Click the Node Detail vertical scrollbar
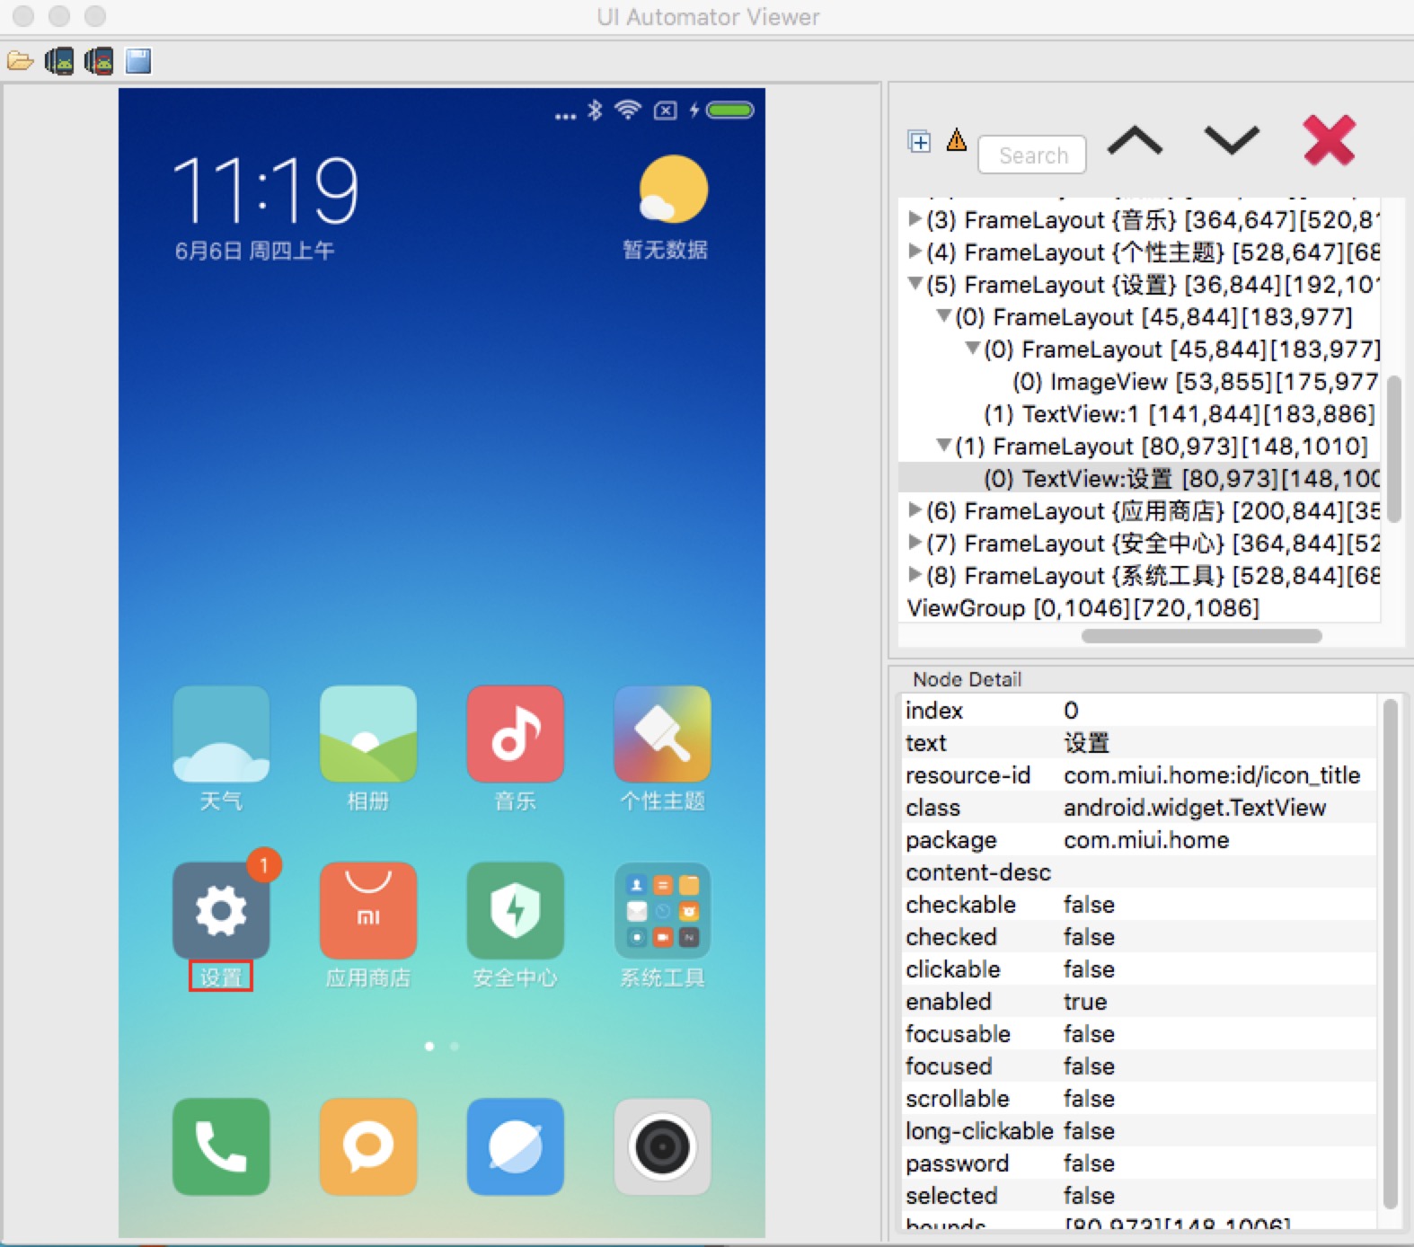Image resolution: width=1414 pixels, height=1247 pixels. pos(1391,952)
